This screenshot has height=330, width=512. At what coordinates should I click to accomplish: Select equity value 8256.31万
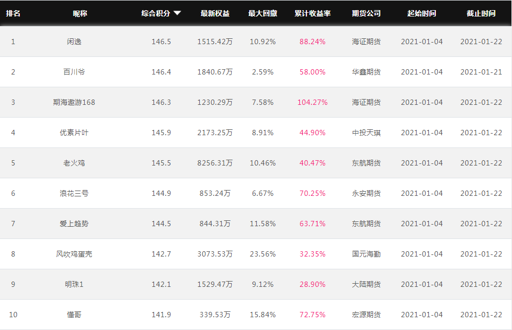tap(215, 163)
